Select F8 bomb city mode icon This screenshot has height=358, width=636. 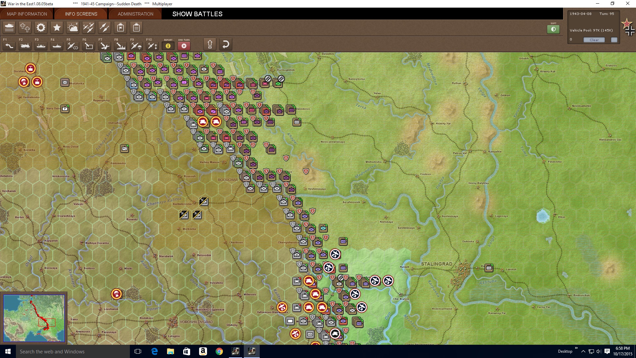pyautogui.click(x=121, y=46)
